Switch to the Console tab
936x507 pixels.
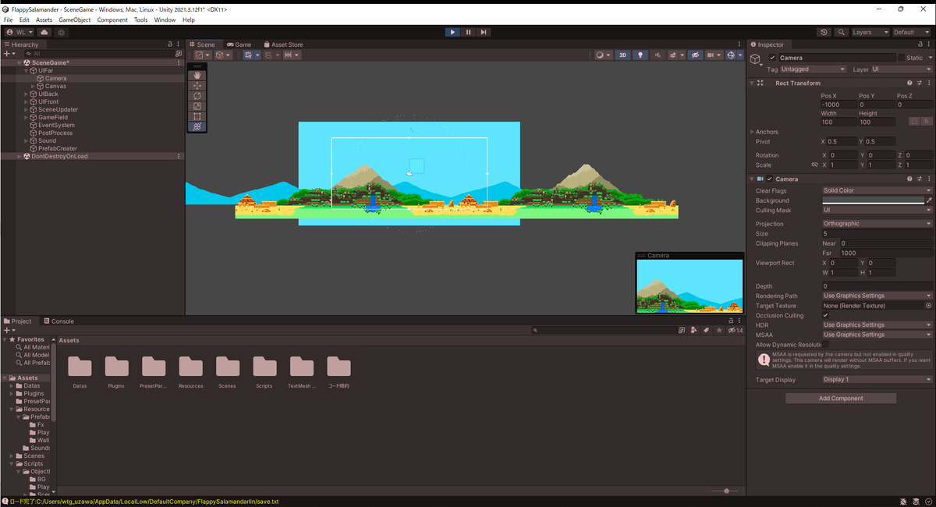58,321
